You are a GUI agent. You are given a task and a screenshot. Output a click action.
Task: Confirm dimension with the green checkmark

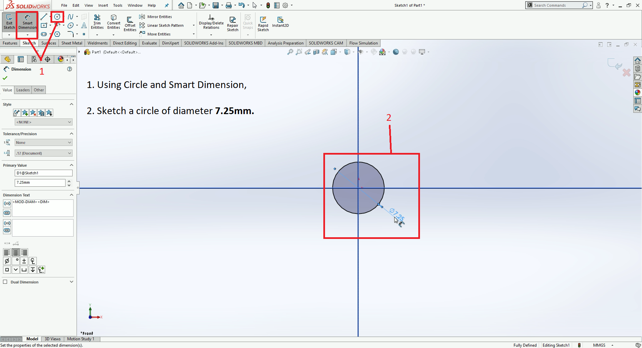pyautogui.click(x=5, y=78)
